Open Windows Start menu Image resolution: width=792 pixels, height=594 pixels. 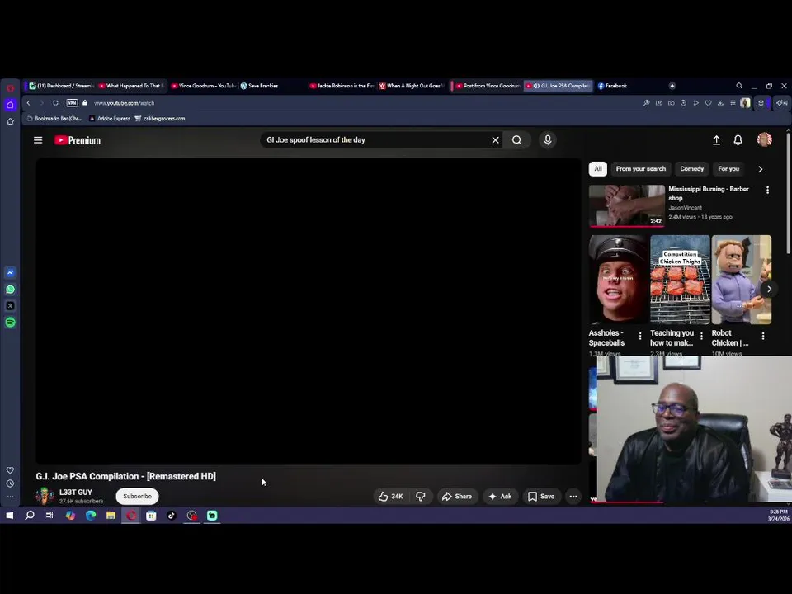coord(10,515)
